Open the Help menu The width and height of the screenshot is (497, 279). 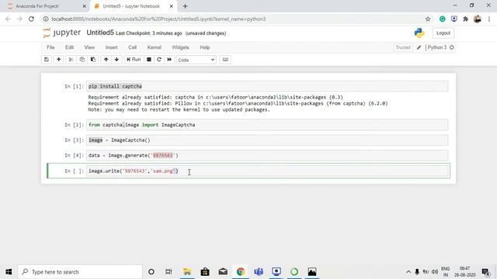click(205, 47)
